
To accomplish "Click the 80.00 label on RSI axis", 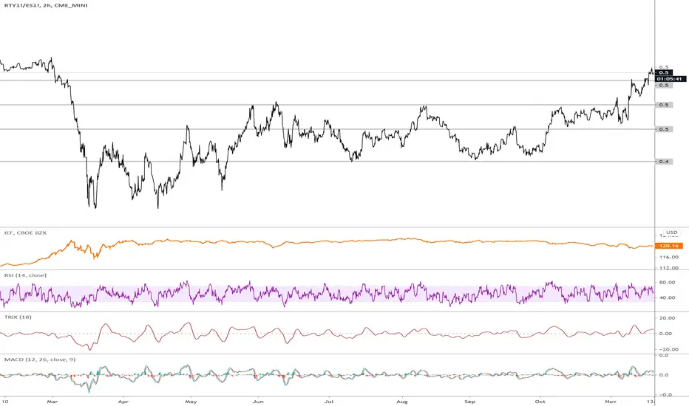I will (x=668, y=282).
